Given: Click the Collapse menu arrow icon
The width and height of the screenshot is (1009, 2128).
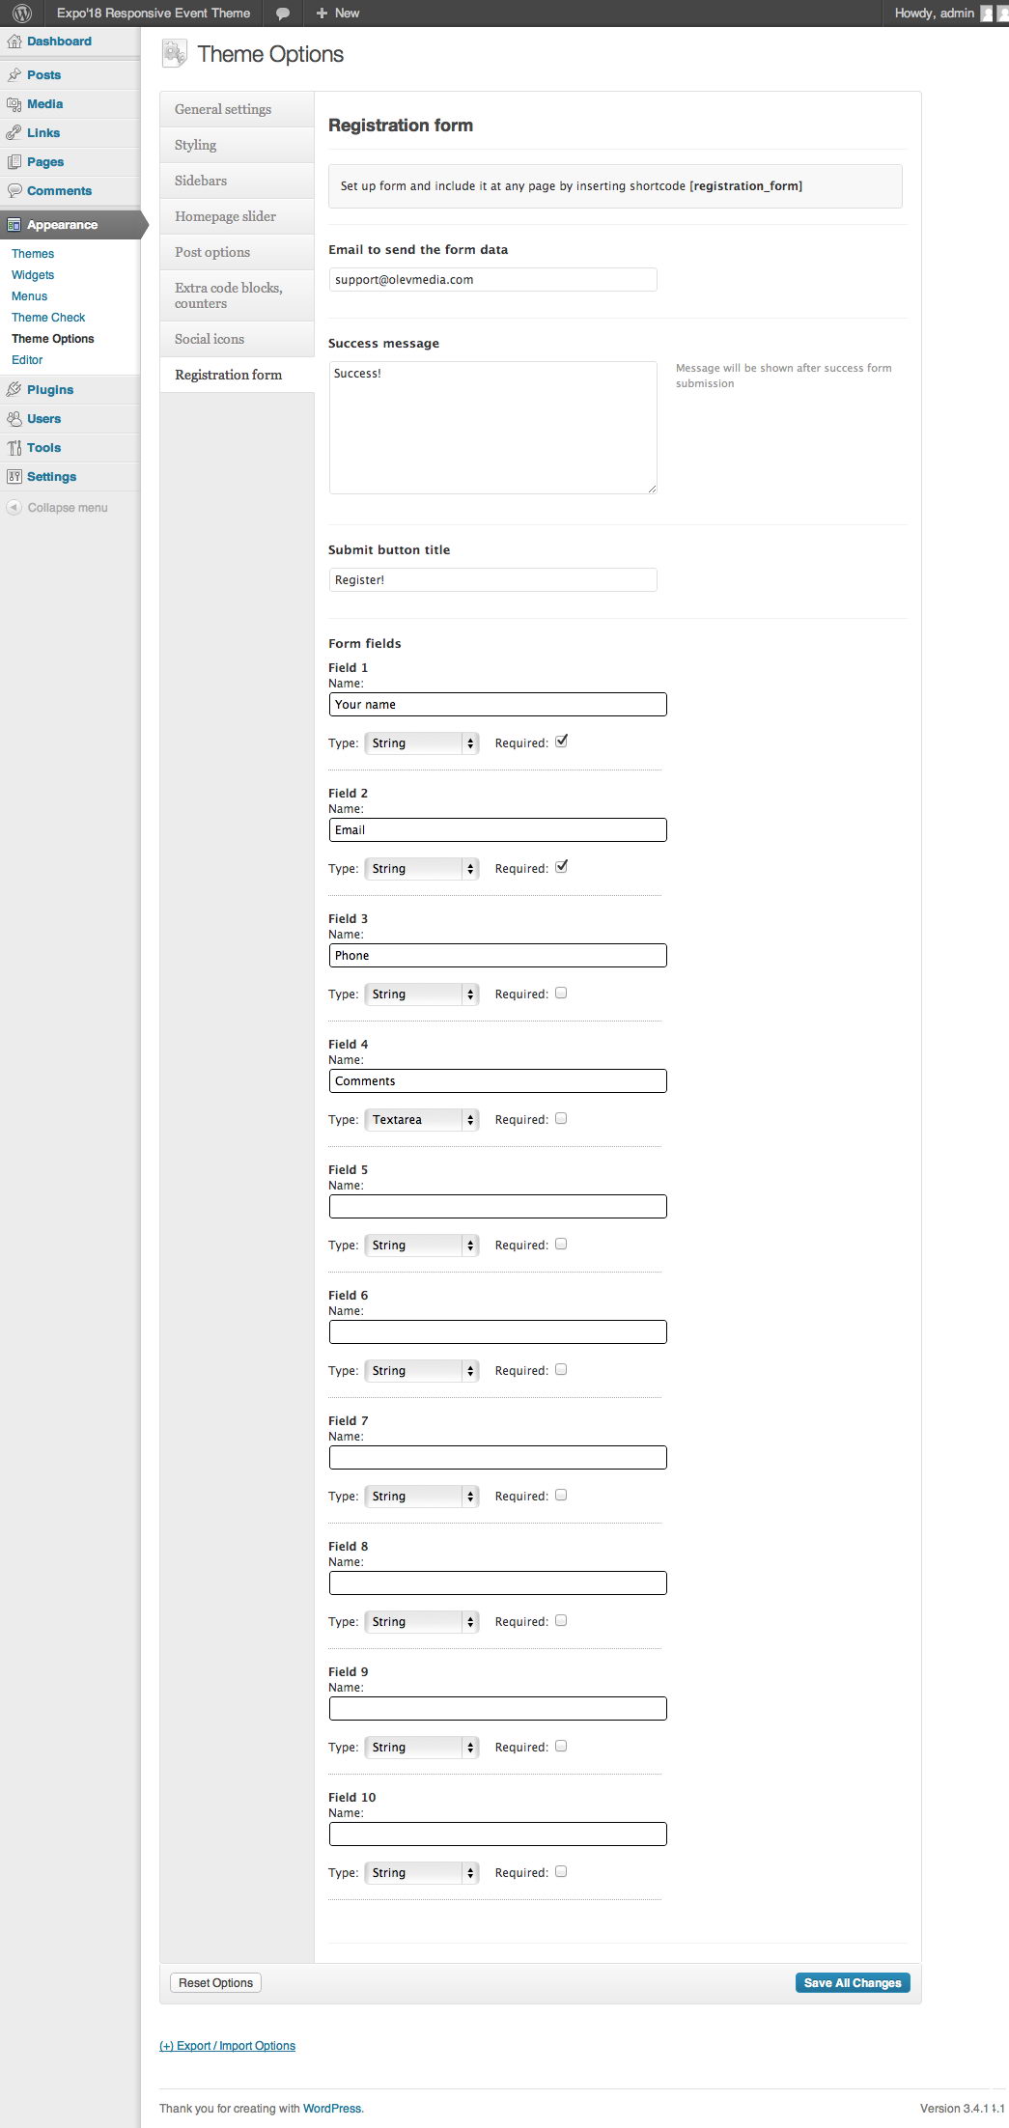Looking at the screenshot, I should 14,508.
